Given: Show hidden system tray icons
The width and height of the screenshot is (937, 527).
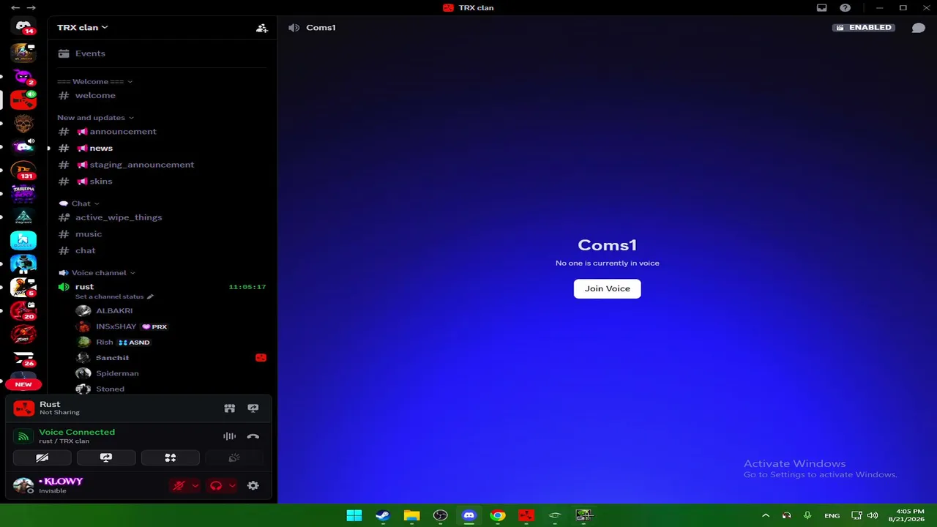Looking at the screenshot, I should [x=766, y=515].
